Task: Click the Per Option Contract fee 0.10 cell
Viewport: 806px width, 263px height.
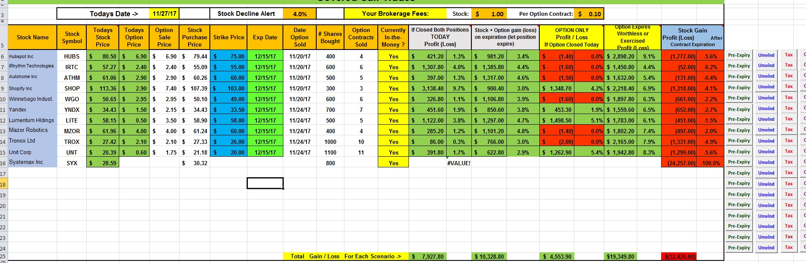Action: (588, 14)
